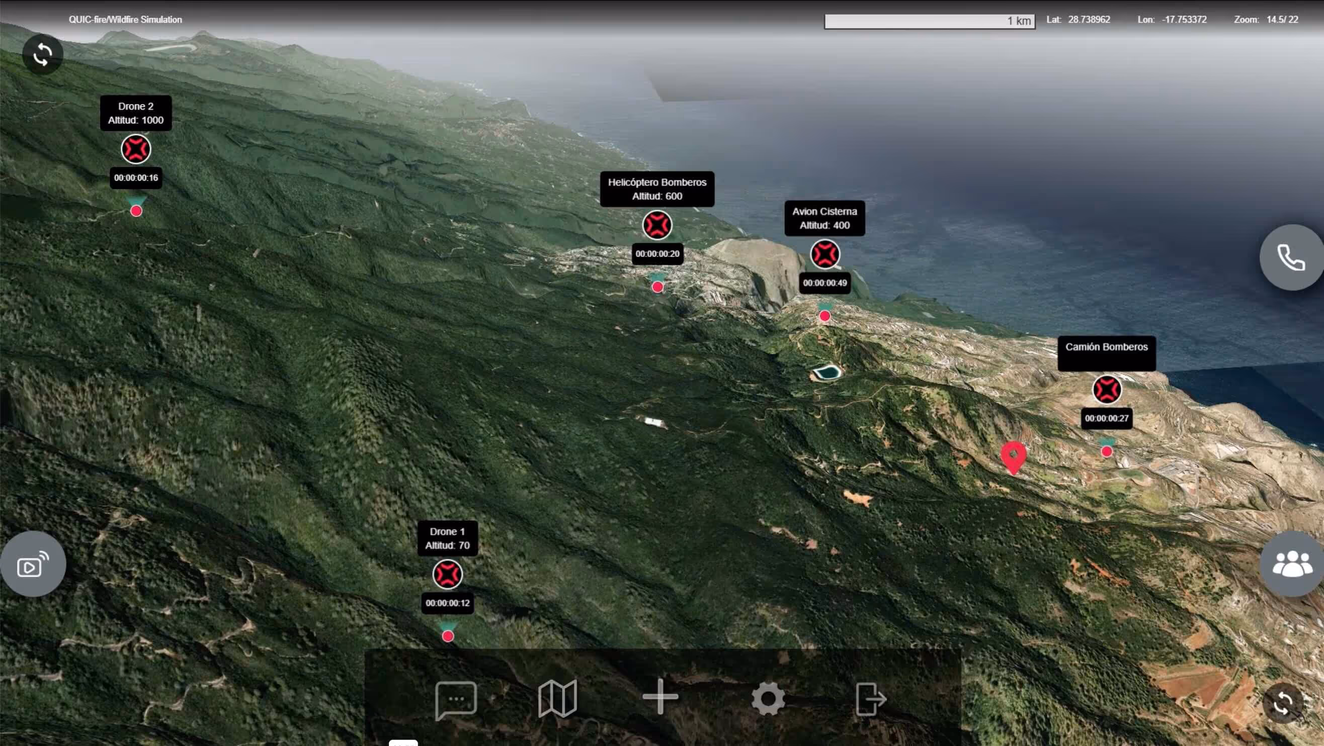Click the plus add icon
Image resolution: width=1324 pixels, height=746 pixels.
pos(660,697)
